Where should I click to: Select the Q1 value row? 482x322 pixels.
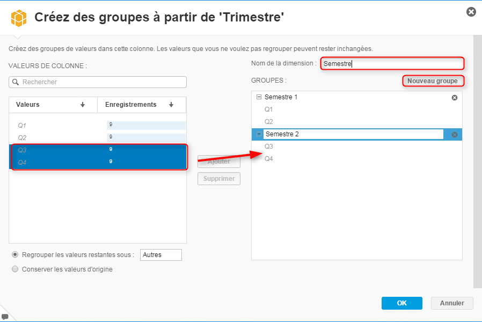pos(54,126)
